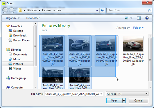The width and height of the screenshot is (154, 108).
Task: Toggle the preview pane icon
Action: click(139, 18)
